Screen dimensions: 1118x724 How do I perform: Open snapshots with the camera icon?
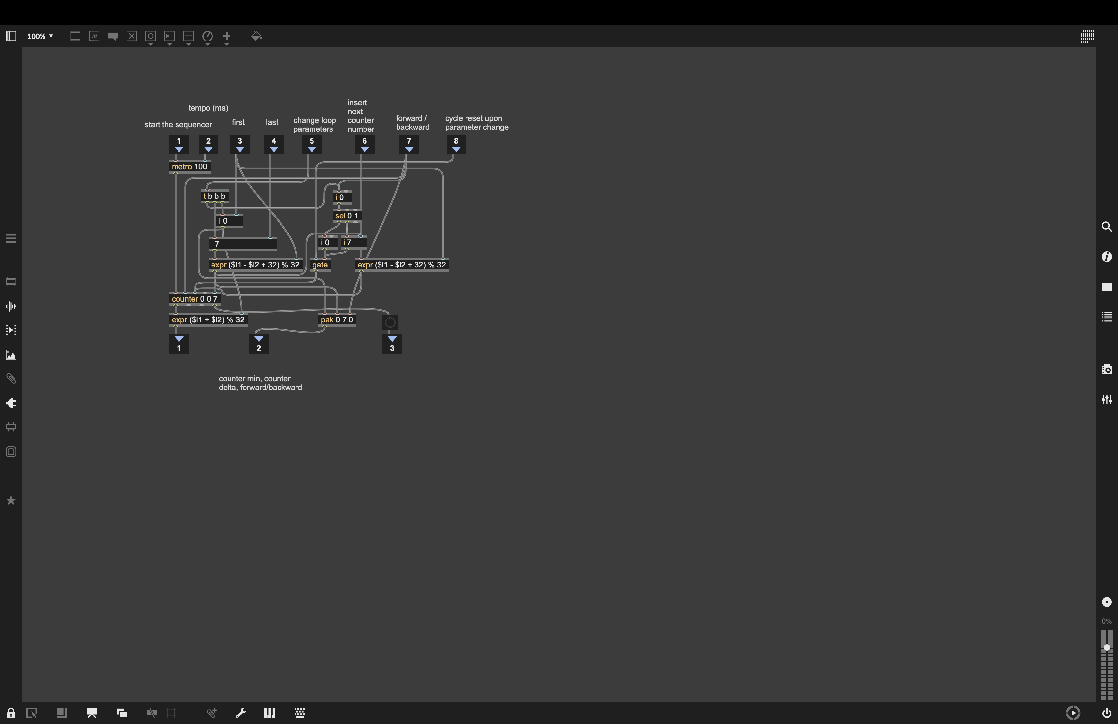pos(1107,369)
